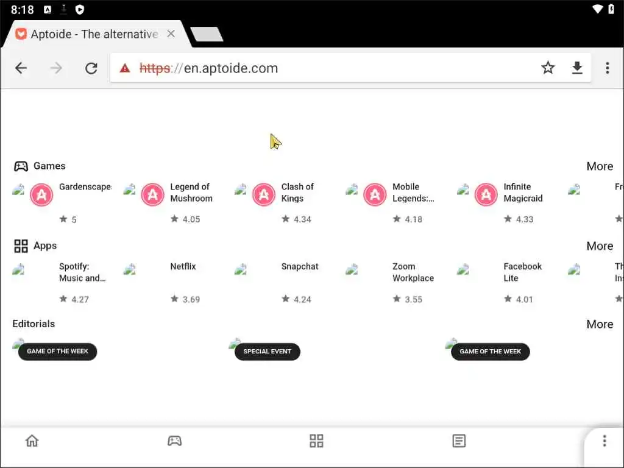624x468 pixels.
Task: Tap the battery icon in the status bar
Action: [611, 9]
